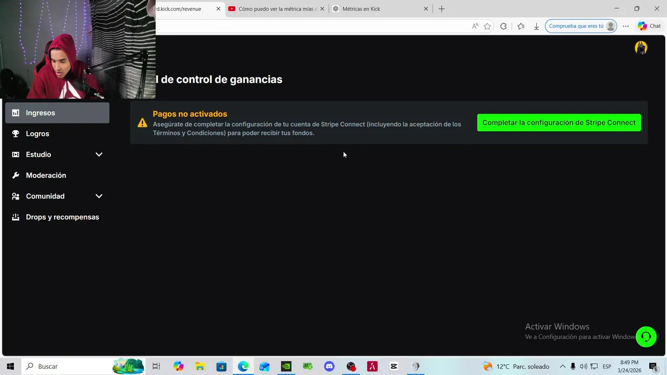Image resolution: width=667 pixels, height=375 pixels.
Task: Click Completar la configuración de Stripe Connect
Action: pyautogui.click(x=559, y=122)
